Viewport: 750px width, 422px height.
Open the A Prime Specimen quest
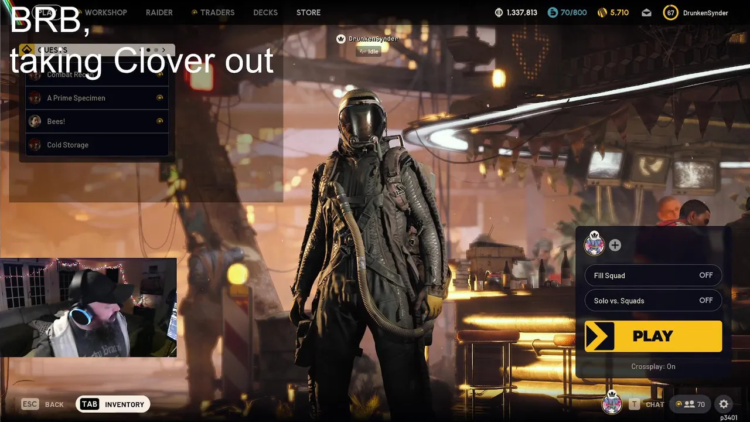pos(97,98)
